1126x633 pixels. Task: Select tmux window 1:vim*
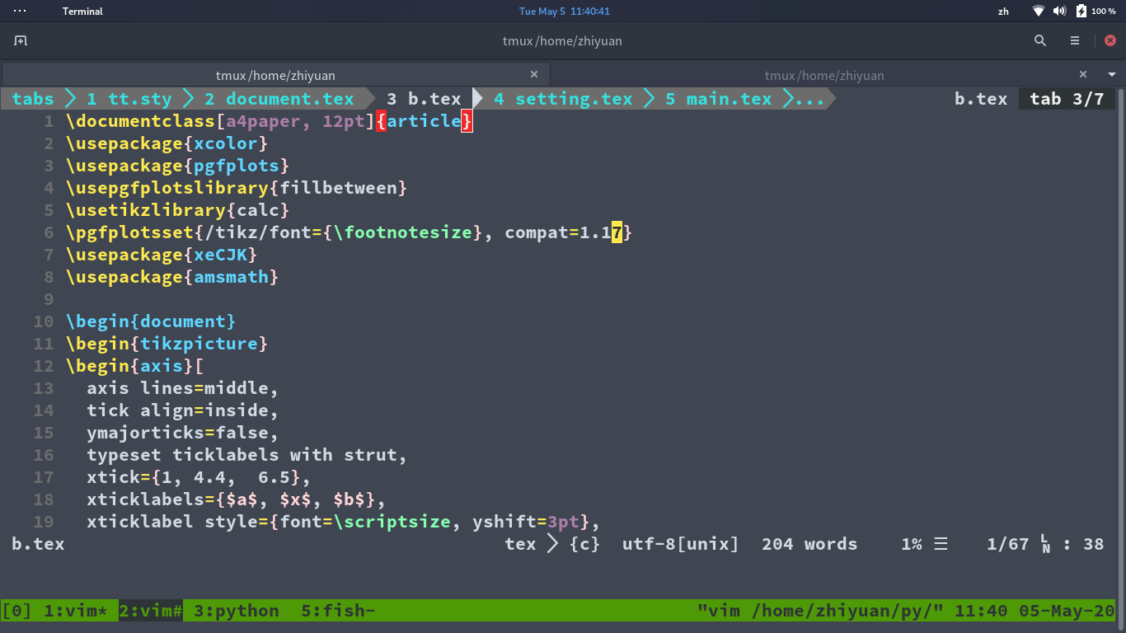tap(76, 611)
